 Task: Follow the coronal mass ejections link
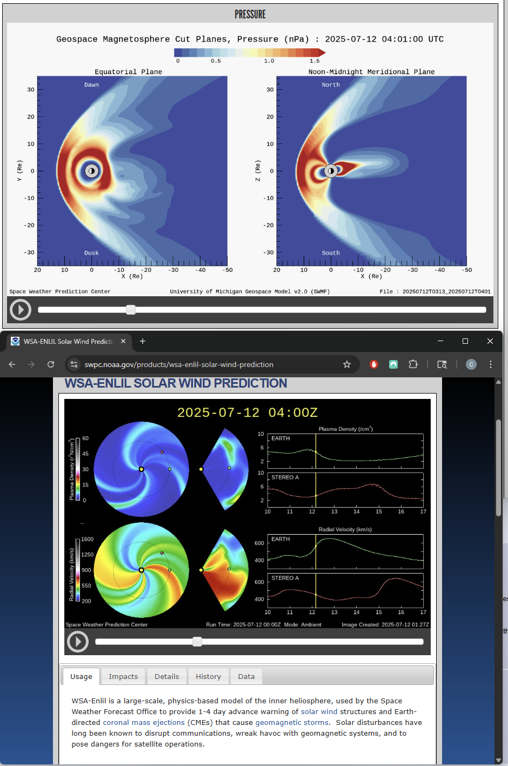click(x=144, y=722)
